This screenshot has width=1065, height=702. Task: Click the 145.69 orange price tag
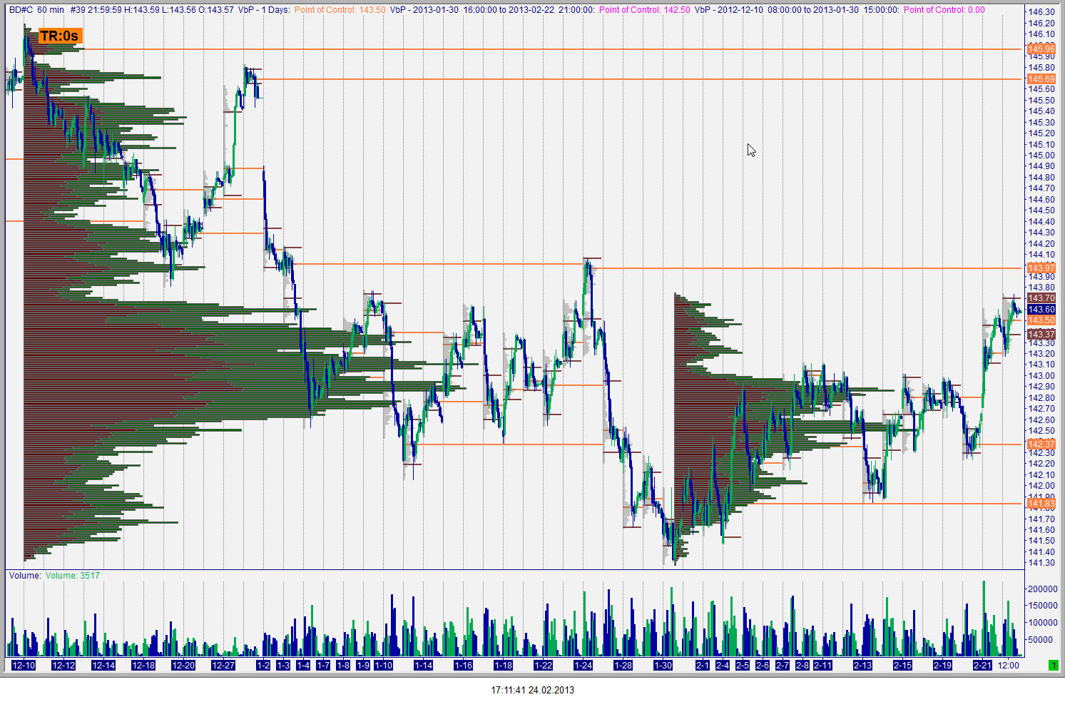pos(1041,79)
